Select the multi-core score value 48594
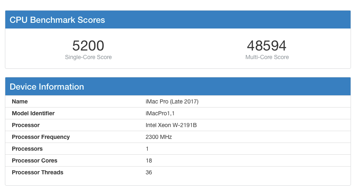362x191 pixels. [267, 46]
